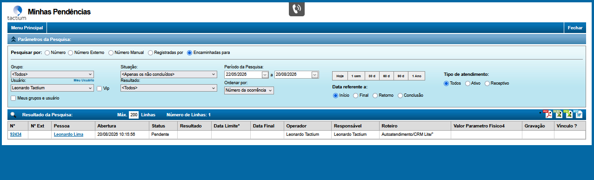Image resolution: width=594 pixels, height=180 pixels.
Task: Click the search magnifier icon
Action: pos(13,114)
